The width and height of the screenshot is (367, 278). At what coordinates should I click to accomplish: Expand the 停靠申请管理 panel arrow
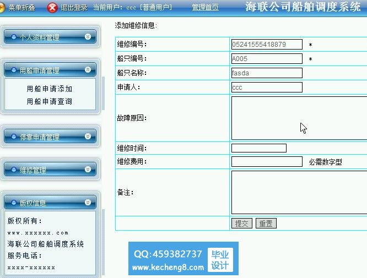point(88,137)
